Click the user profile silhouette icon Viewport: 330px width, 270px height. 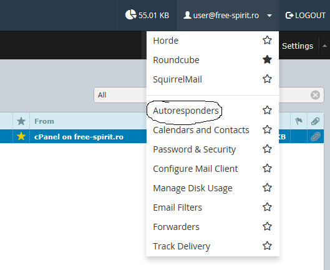pos(187,15)
